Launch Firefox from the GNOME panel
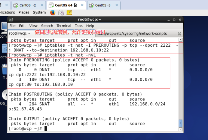Screen dimensions: 208x140 click(x=53, y=13)
